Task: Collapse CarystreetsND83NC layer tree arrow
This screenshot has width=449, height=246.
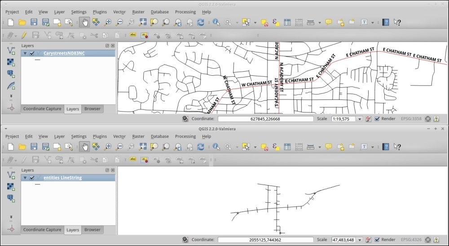Action: [25, 53]
